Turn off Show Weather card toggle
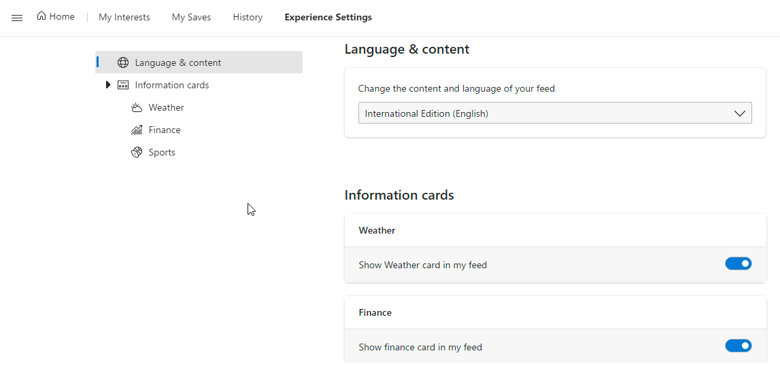Image resolution: width=780 pixels, height=366 pixels. 738,263
